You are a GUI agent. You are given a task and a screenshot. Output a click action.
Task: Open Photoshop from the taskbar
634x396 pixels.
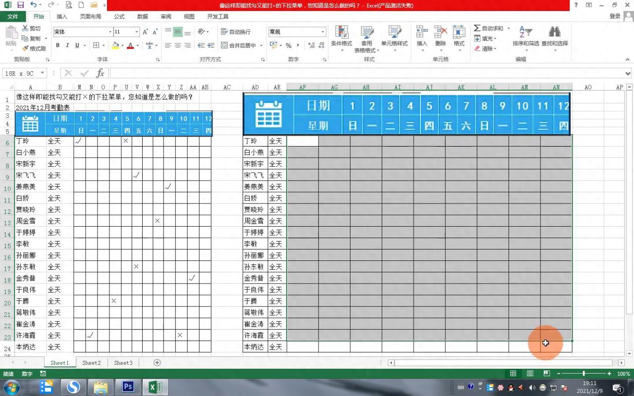pos(127,386)
